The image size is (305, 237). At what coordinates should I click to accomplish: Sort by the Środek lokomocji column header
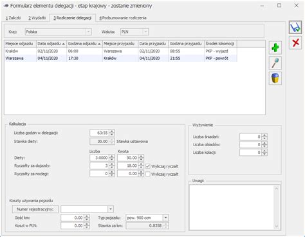(221, 44)
